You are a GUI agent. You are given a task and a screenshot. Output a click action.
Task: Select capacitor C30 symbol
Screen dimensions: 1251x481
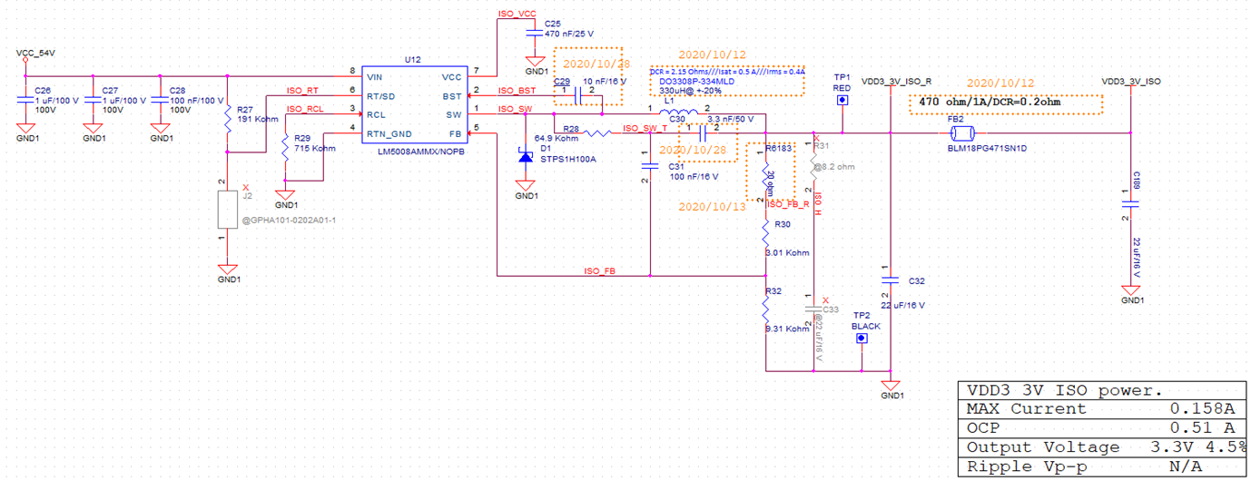click(x=704, y=134)
